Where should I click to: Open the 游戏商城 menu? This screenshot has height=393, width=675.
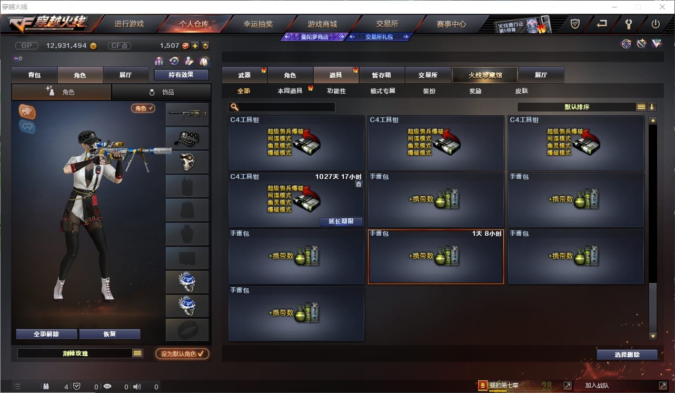[x=322, y=24]
